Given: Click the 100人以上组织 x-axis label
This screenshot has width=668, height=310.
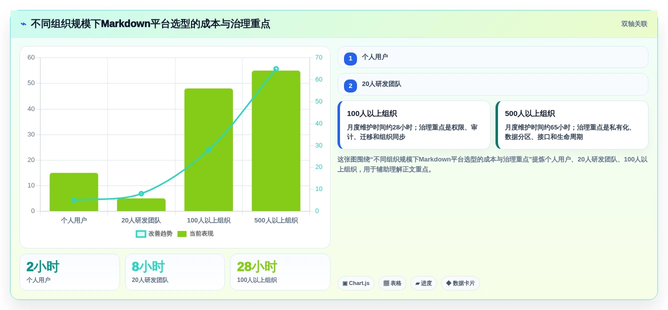Looking at the screenshot, I should coord(208,220).
